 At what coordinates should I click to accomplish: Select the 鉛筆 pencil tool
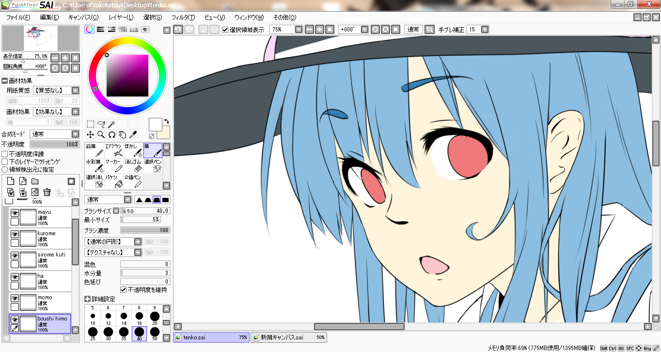click(x=94, y=151)
